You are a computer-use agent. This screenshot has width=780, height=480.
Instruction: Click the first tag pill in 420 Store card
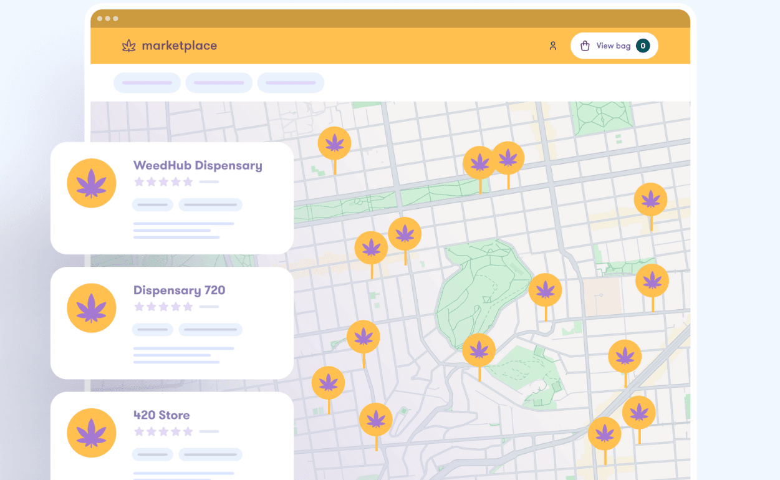click(153, 454)
